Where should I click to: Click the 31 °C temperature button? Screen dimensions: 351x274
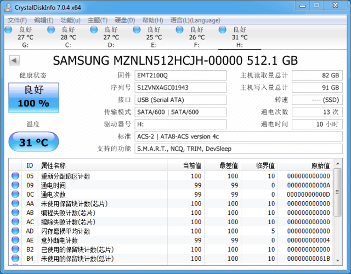33,142
